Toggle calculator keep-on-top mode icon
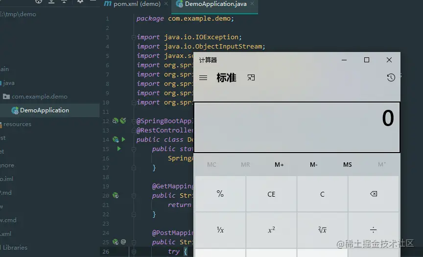This screenshot has width=423, height=257. 251,78
